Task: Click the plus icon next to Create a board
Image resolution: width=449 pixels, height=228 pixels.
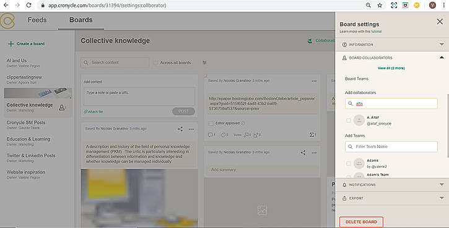Action: [11, 44]
